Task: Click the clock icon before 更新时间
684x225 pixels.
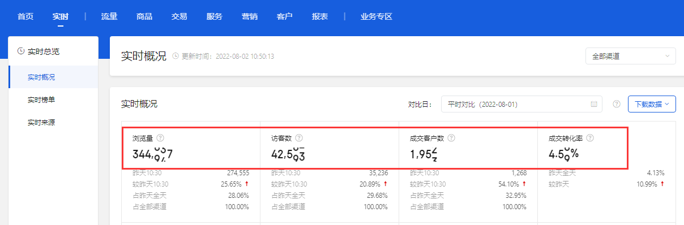Action: coord(176,56)
